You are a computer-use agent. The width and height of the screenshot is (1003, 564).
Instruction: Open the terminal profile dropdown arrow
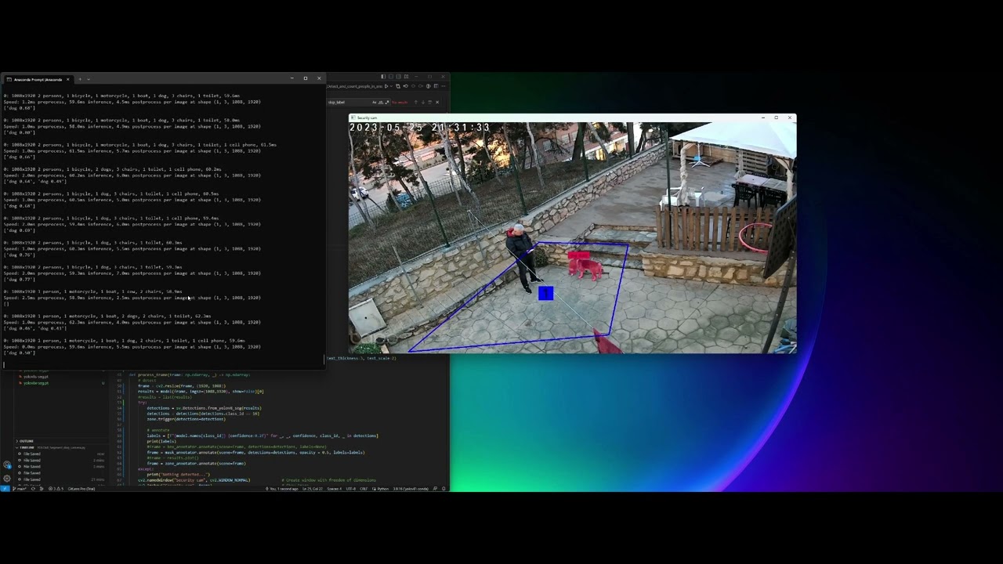[x=89, y=79]
